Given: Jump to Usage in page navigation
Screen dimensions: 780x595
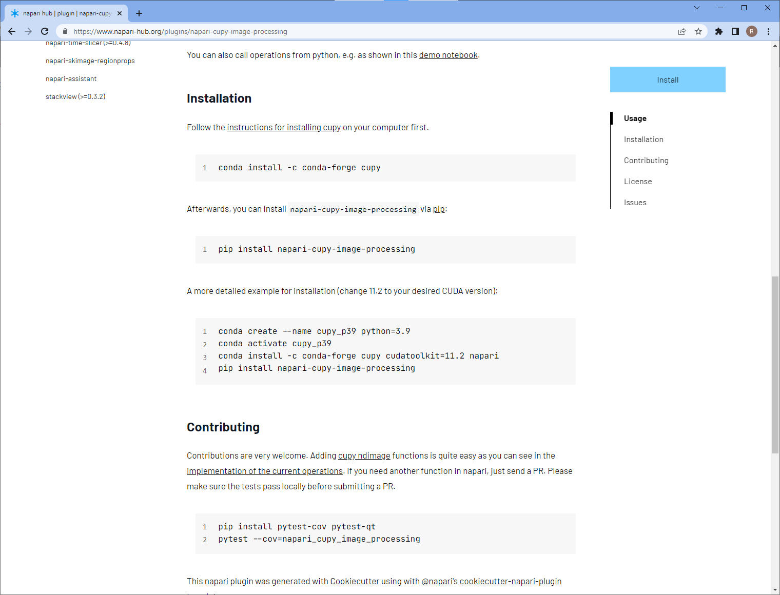Looking at the screenshot, I should 635,118.
